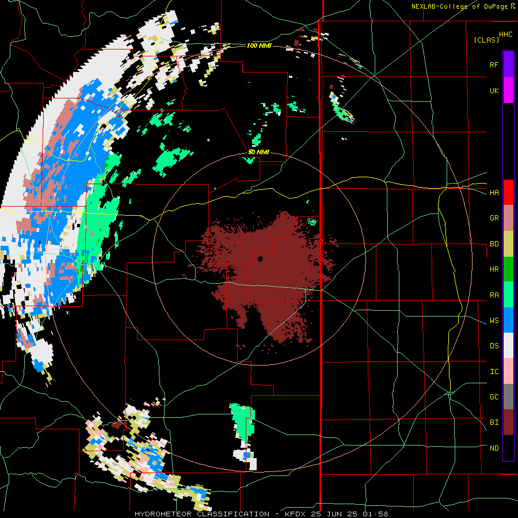The height and width of the screenshot is (518, 518).
Task: Select the gray GC color swatch
Action: pos(508,397)
